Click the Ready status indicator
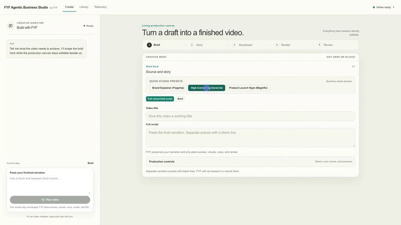Screen dimensions: 401x225 pyautogui.click(x=88, y=26)
